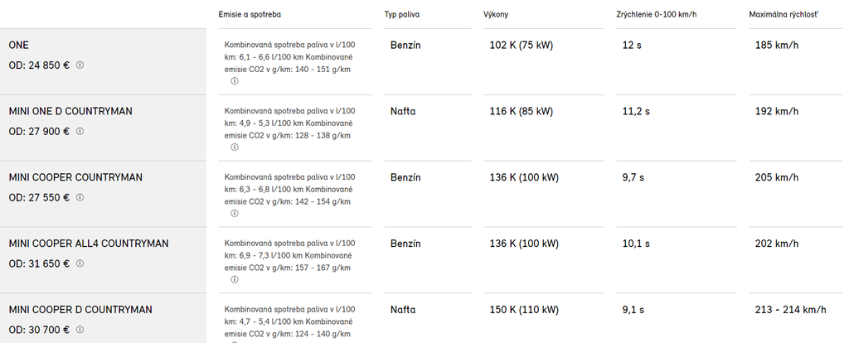
Task: Click the Emisie a spotreba column header
Action: (255, 16)
